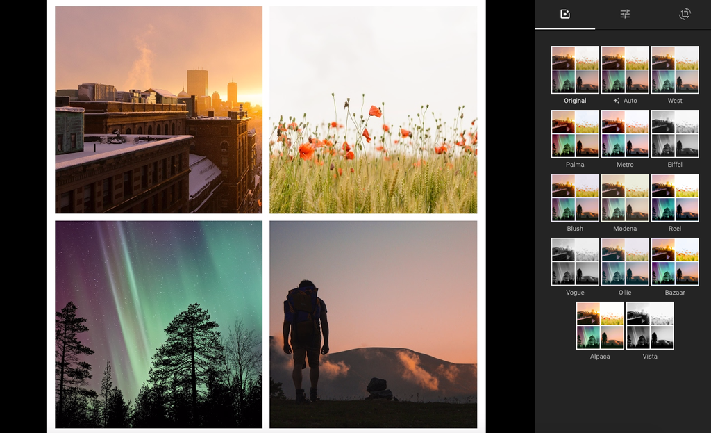Switch to the Adjust sliders panel
The width and height of the screenshot is (711, 433).
(625, 15)
